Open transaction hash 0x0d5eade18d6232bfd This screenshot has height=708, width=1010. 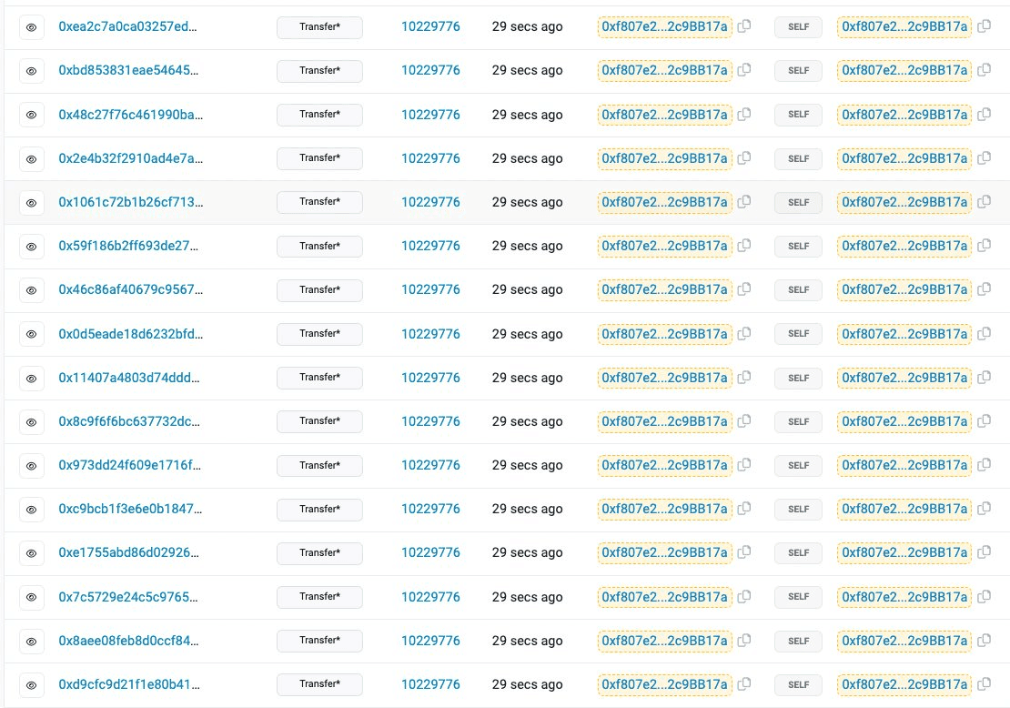[130, 334]
